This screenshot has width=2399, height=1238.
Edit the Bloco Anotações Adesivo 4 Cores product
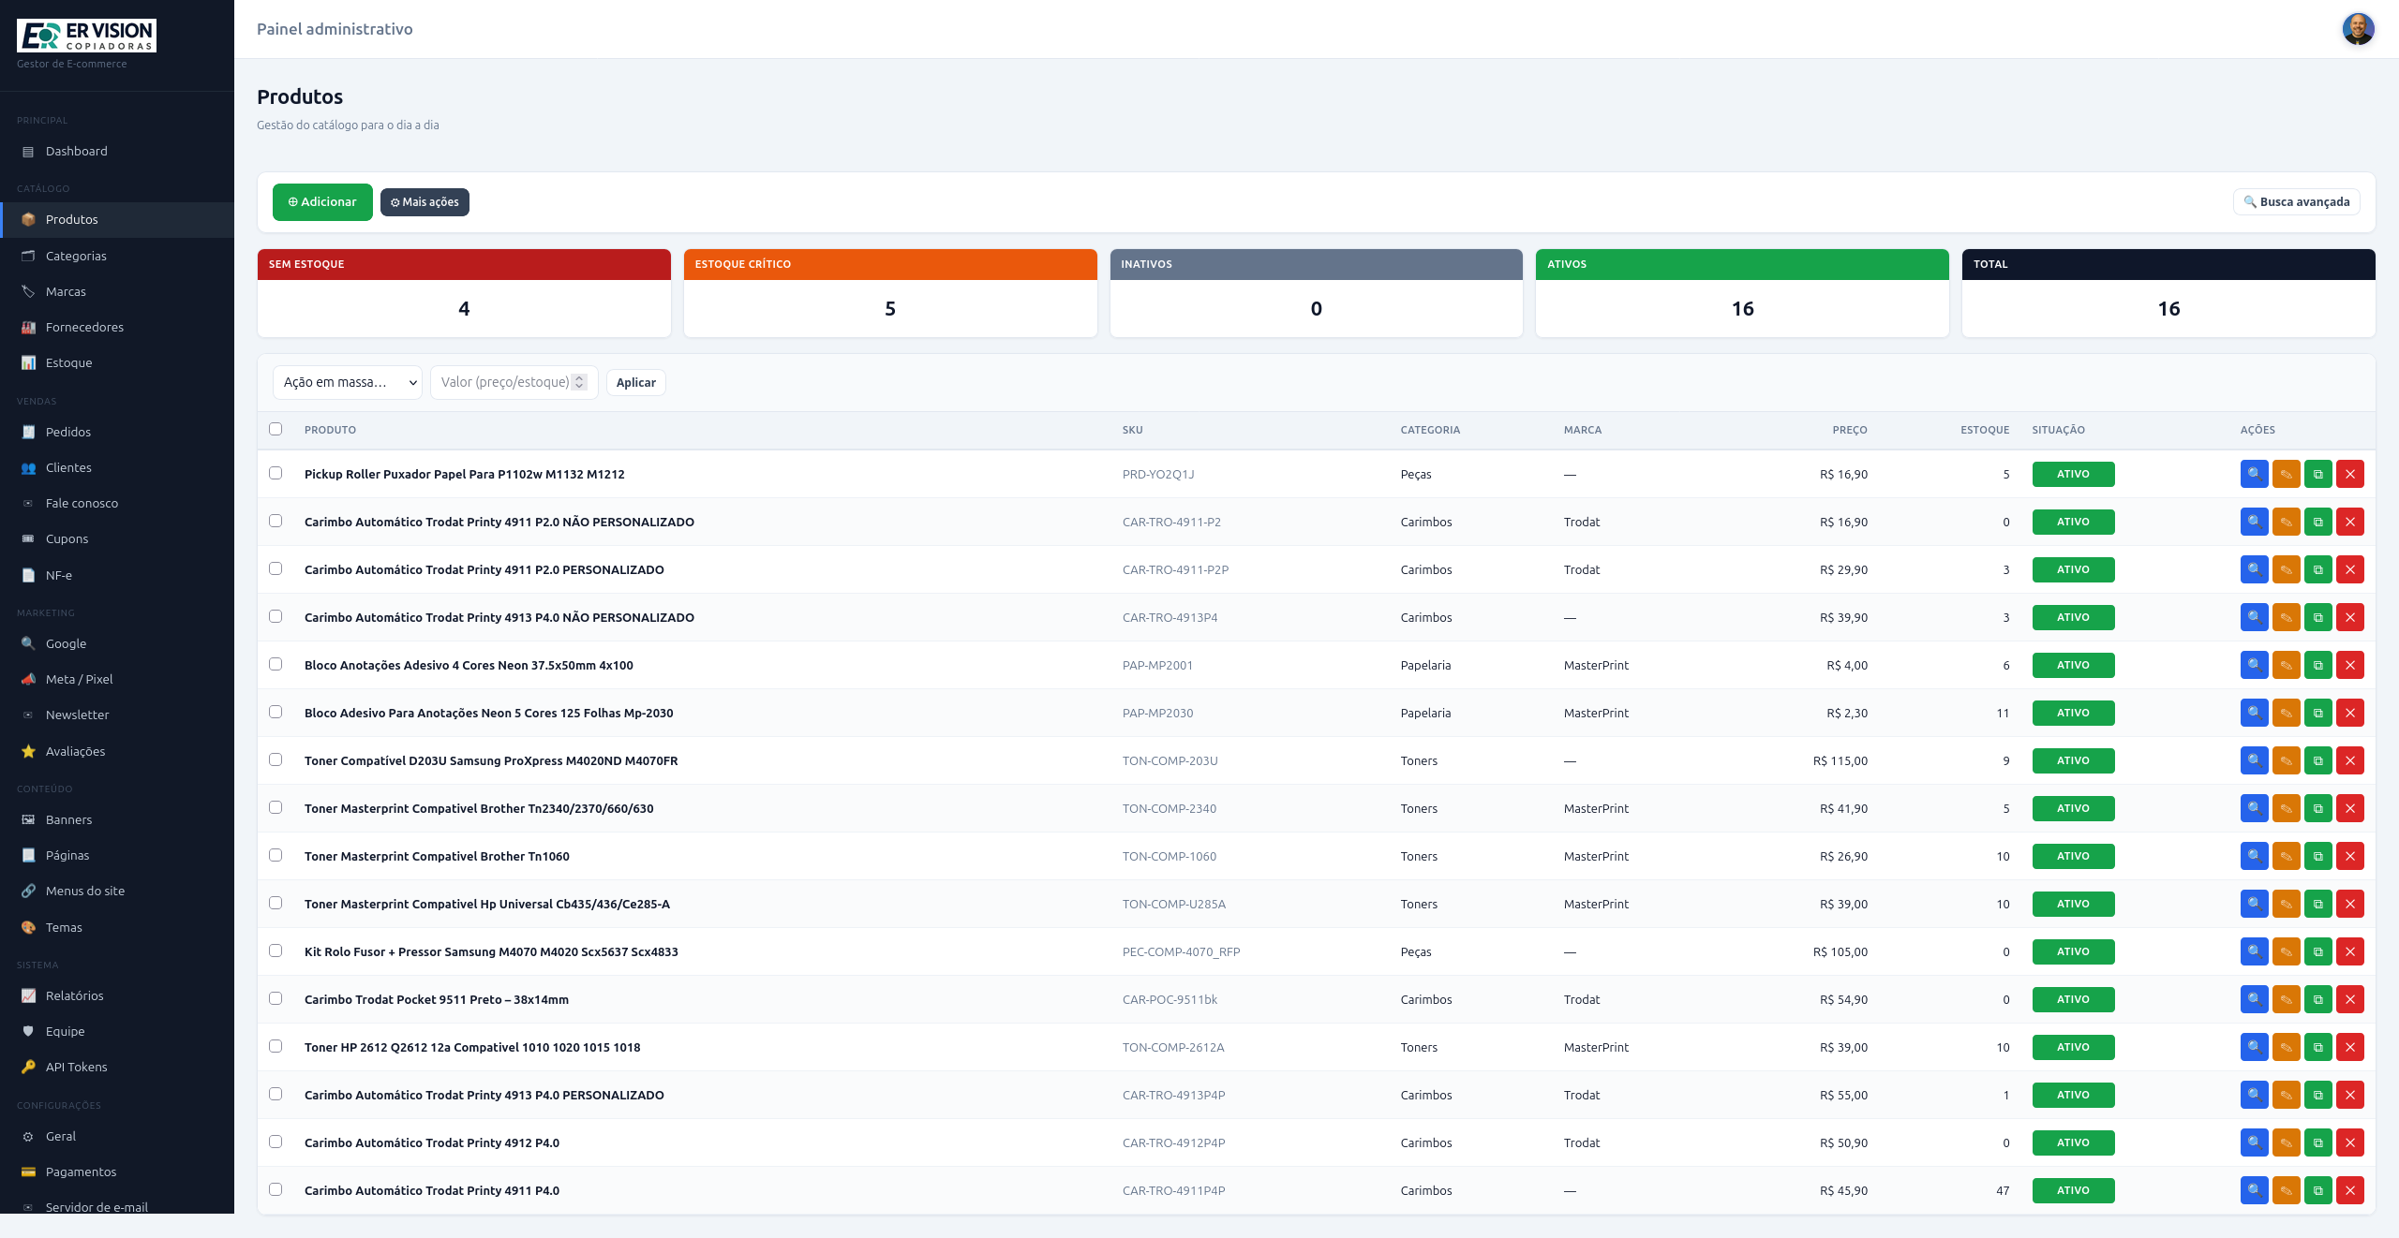(x=2286, y=665)
